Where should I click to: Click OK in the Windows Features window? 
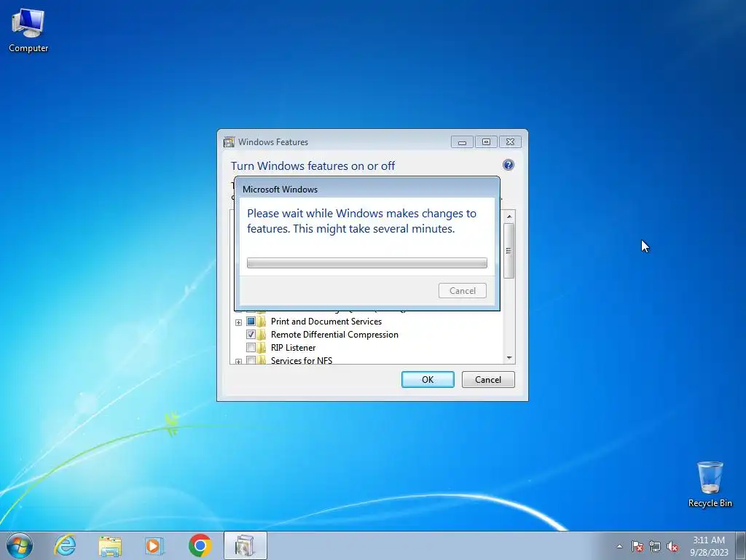click(428, 379)
